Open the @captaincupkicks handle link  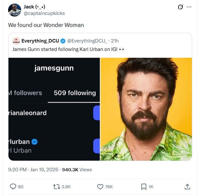(44, 13)
